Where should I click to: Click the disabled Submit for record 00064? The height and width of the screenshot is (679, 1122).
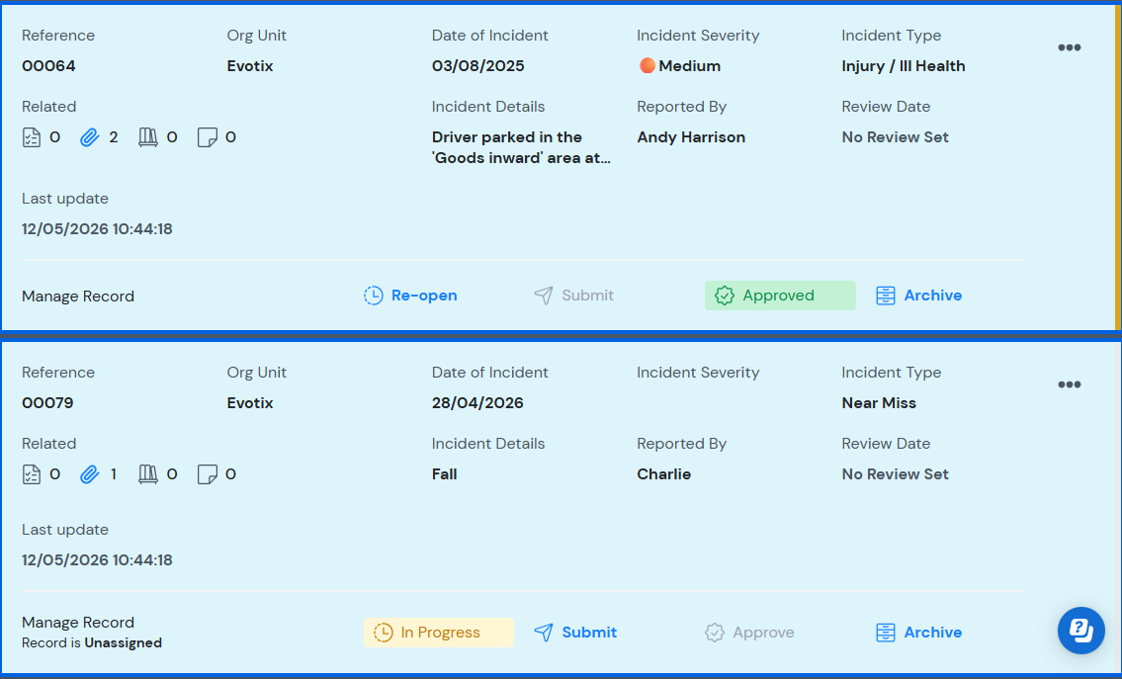coord(574,296)
